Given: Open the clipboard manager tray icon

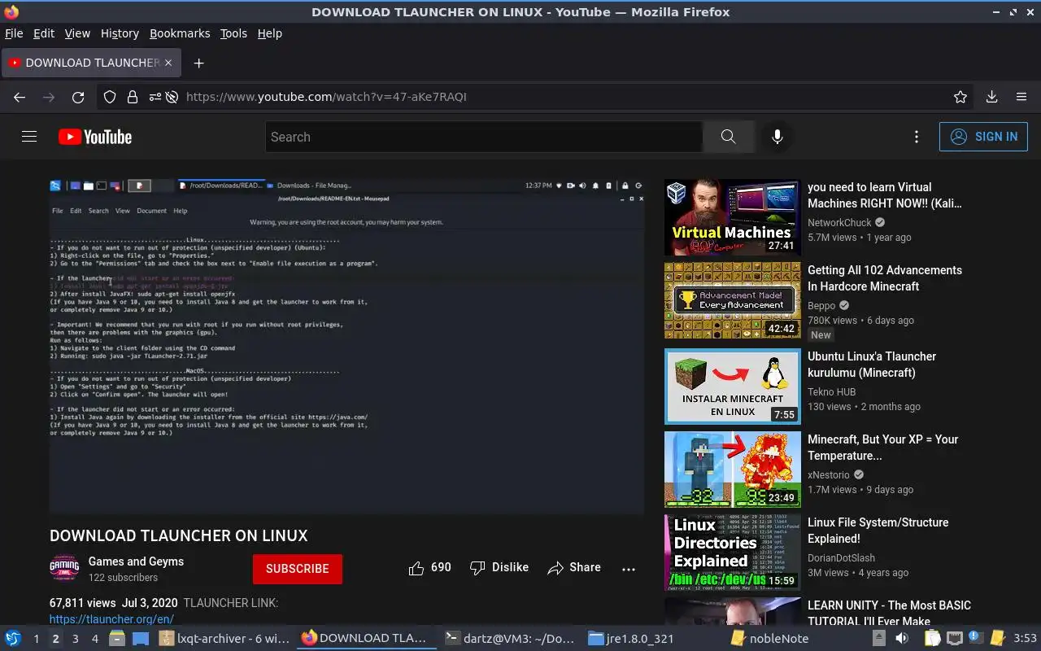Looking at the screenshot, I should (932, 639).
